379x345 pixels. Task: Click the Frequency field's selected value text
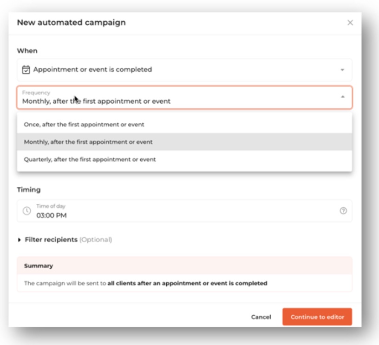click(96, 101)
